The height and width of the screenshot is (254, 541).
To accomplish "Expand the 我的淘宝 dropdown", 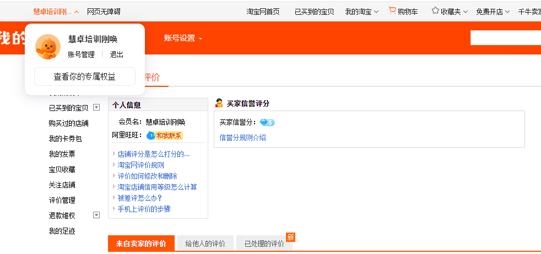I will (376, 12).
